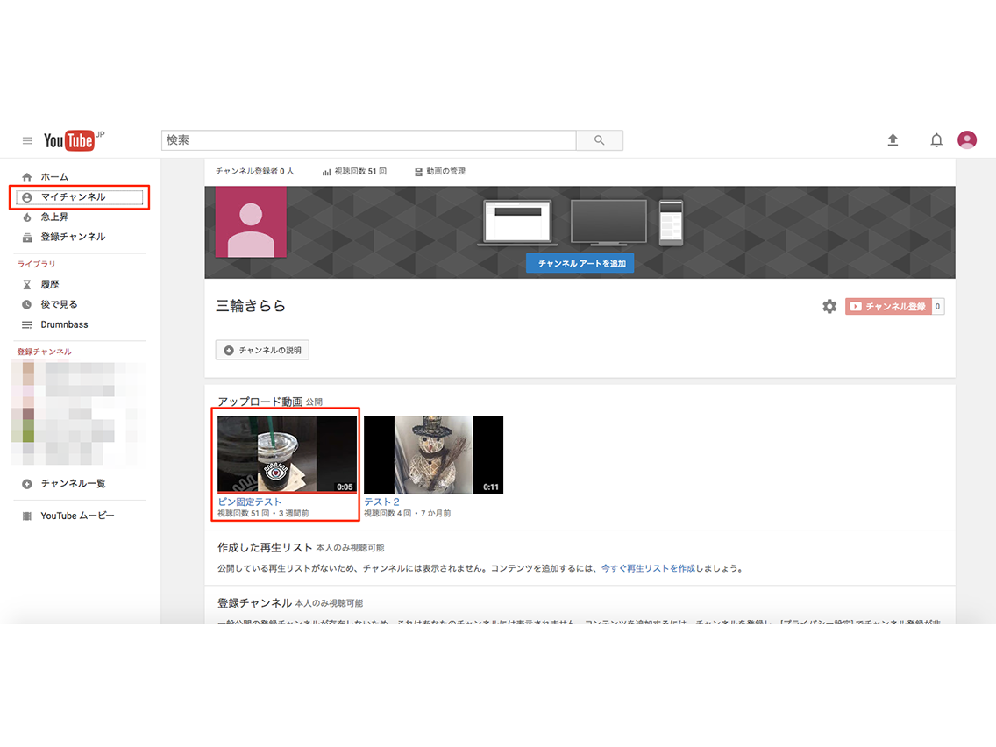Click the watch later clock icon

(x=26, y=305)
